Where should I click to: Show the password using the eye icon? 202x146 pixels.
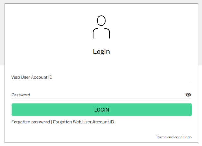pos(188,95)
